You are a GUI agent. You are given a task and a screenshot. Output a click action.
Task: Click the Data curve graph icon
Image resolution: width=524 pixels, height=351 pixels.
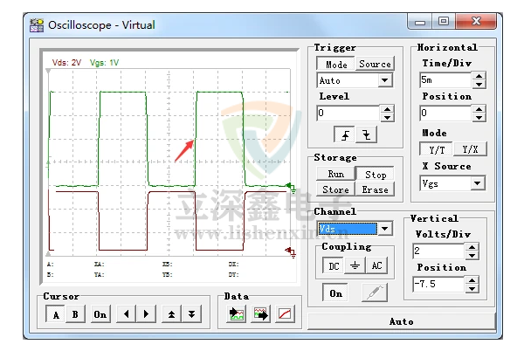pos(285,314)
